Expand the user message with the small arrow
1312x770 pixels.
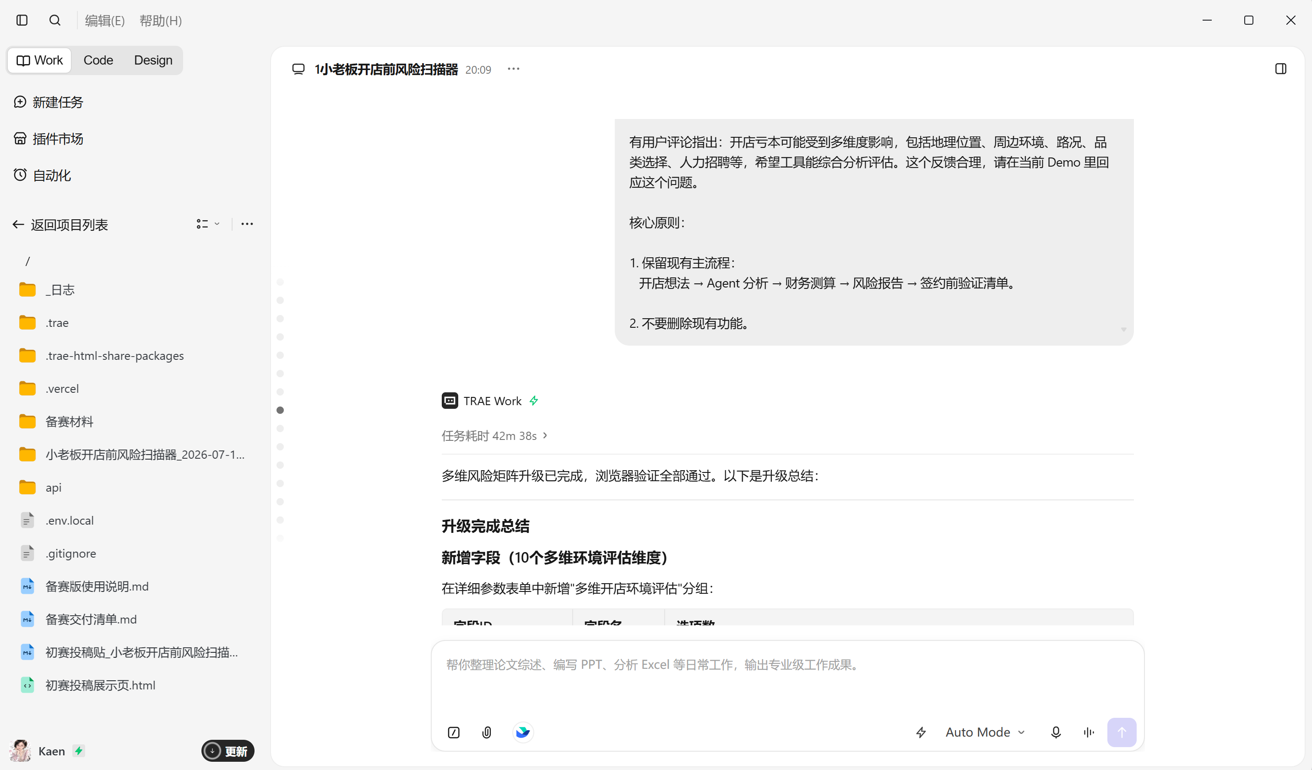click(1123, 330)
